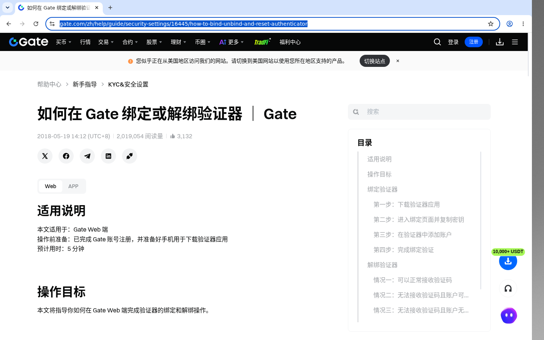Viewport: 544px width, 340px height.
Task: Click the help center 搜索 field
Action: pos(419,112)
